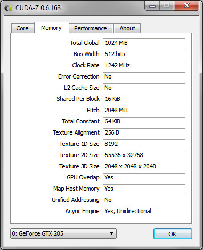Switch to the Core tab
Screen dimensions: 203x250
point(22,28)
